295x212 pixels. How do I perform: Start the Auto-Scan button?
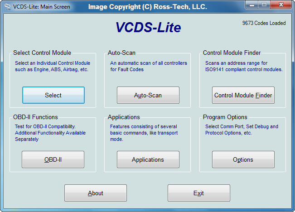point(148,95)
